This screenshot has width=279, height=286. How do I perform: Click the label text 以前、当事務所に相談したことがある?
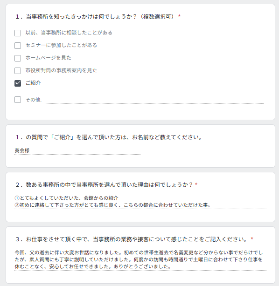point(69,33)
